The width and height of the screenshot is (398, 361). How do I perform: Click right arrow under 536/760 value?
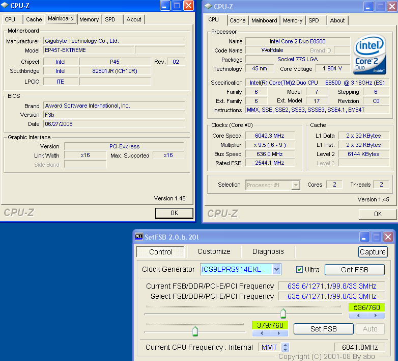376,316
